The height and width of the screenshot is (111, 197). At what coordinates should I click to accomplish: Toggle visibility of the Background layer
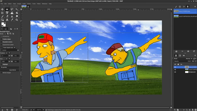point(175,72)
